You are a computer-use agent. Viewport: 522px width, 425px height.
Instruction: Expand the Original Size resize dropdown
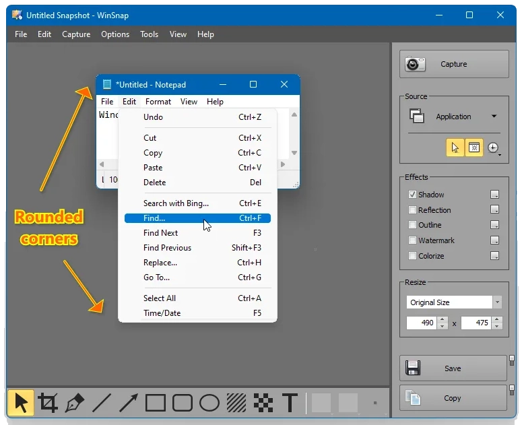point(497,302)
